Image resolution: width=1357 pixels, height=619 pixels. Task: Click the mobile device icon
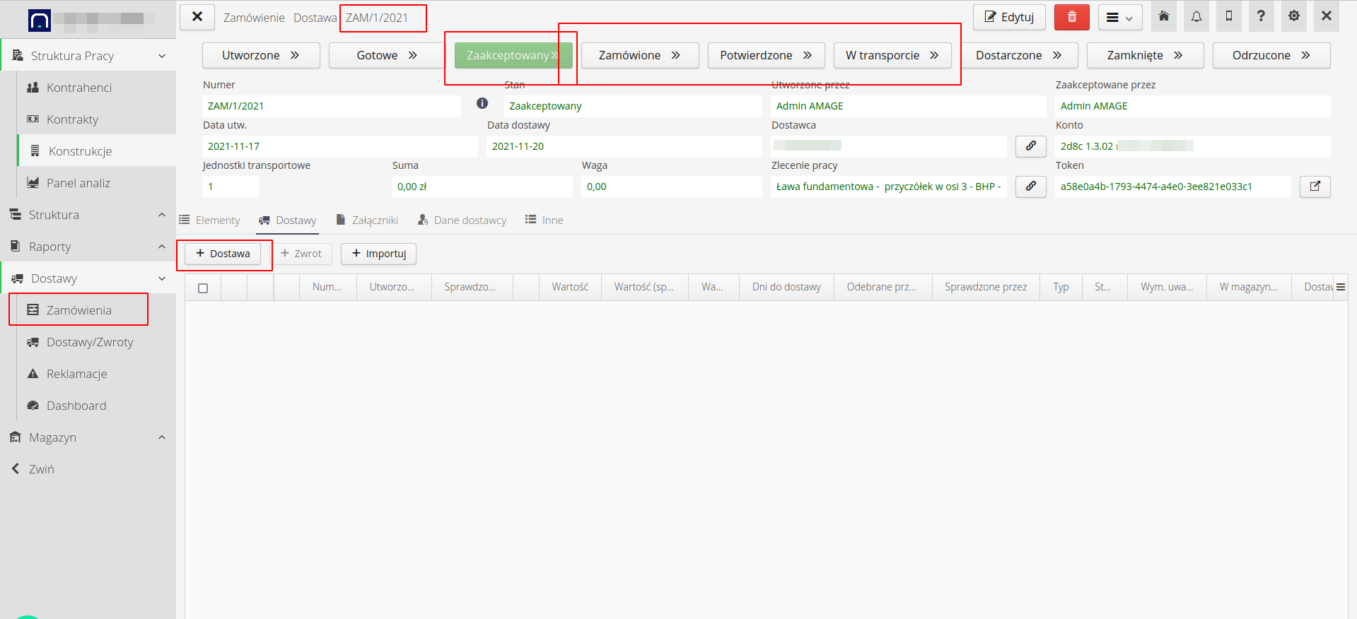pos(1228,17)
